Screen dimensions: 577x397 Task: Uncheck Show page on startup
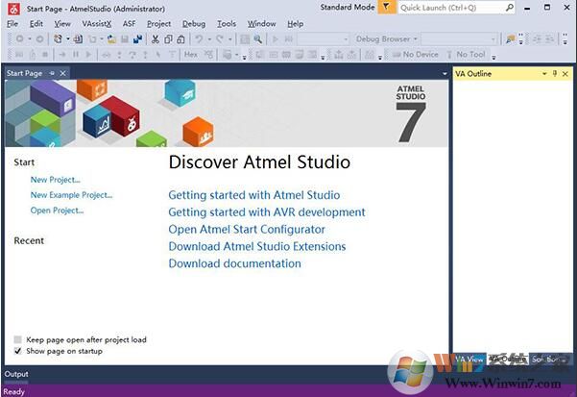pyautogui.click(x=17, y=351)
